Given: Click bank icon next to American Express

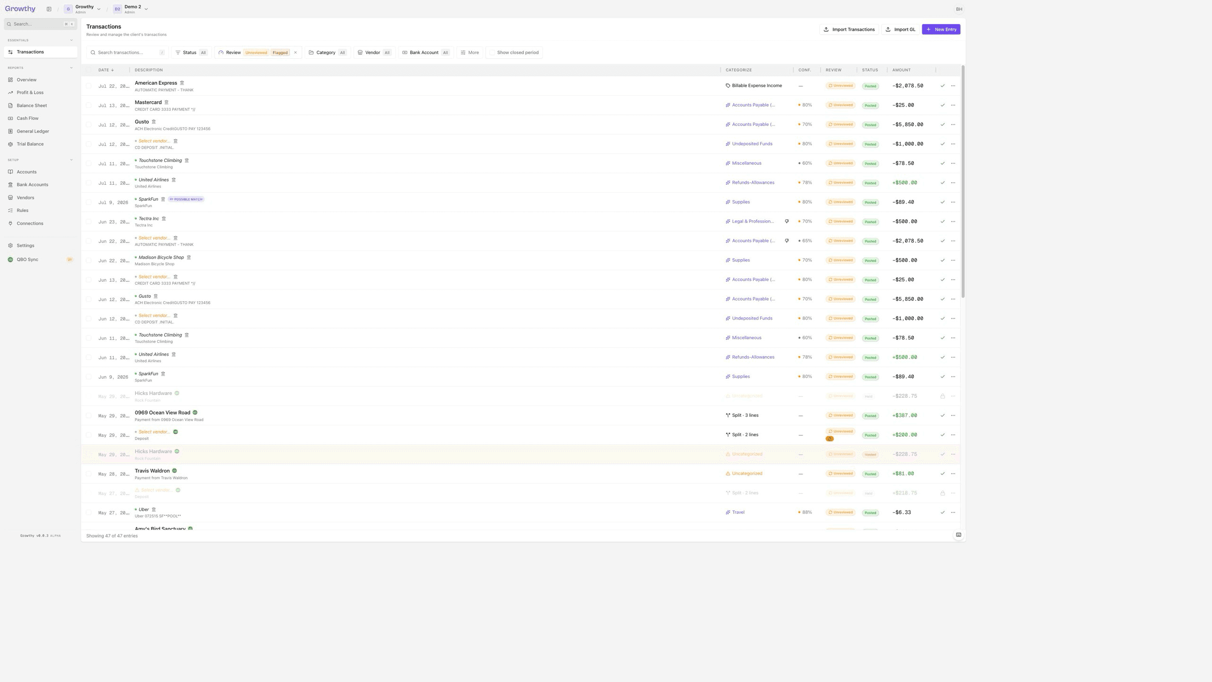Looking at the screenshot, I should [x=182, y=83].
